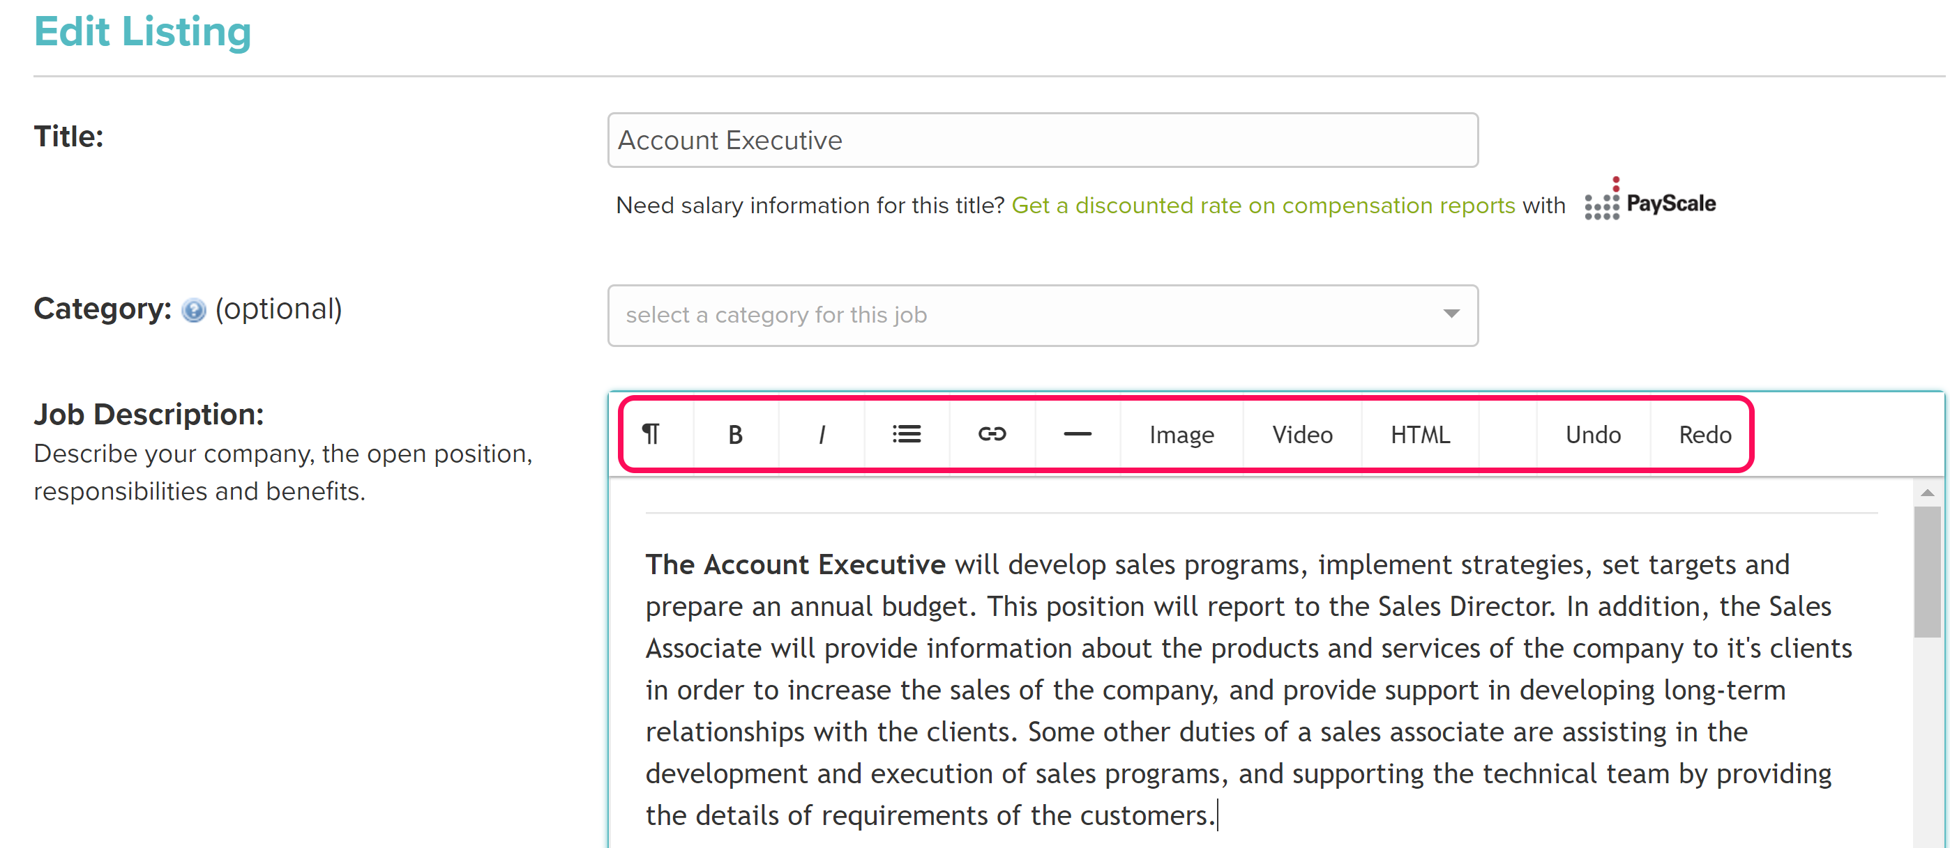Screen dimensions: 1950x848
Task: Click the PayScale logo
Action: coord(1649,202)
